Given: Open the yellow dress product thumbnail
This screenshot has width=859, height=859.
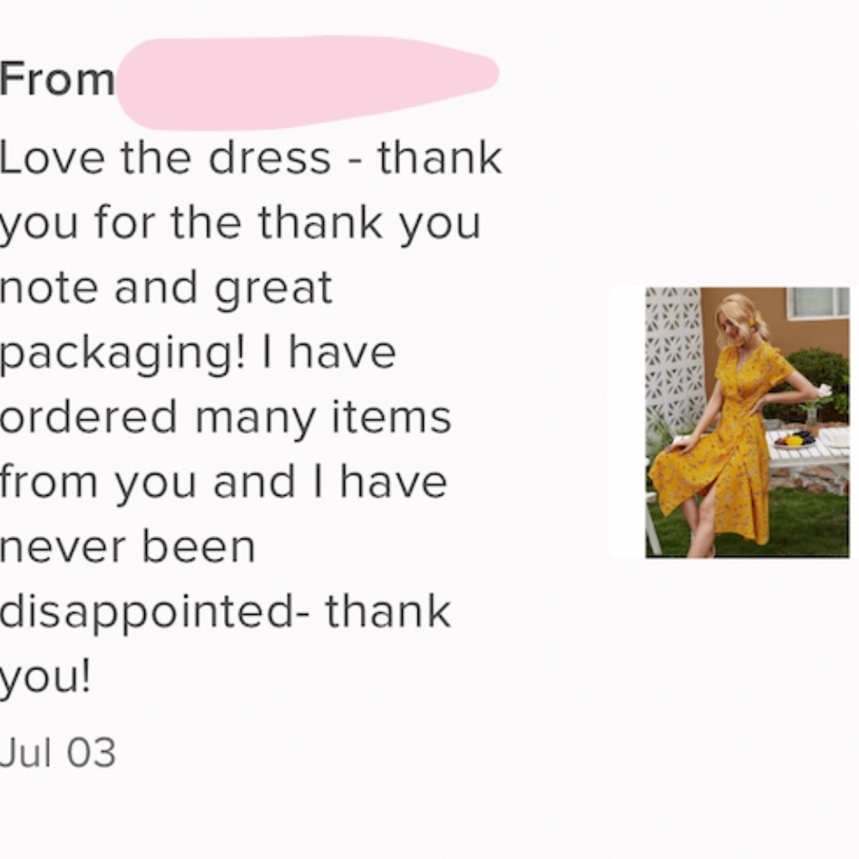Looking at the screenshot, I should 746,423.
